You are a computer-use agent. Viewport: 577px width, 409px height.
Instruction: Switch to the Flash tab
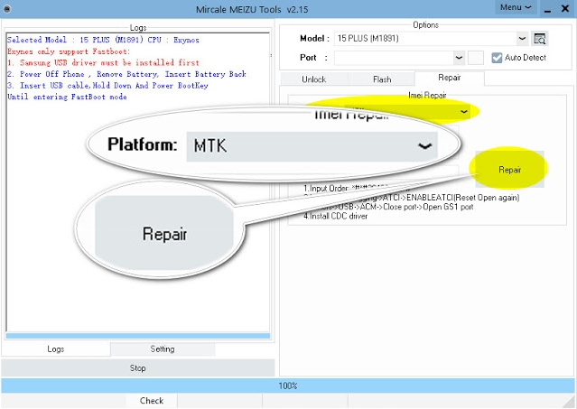coord(382,79)
